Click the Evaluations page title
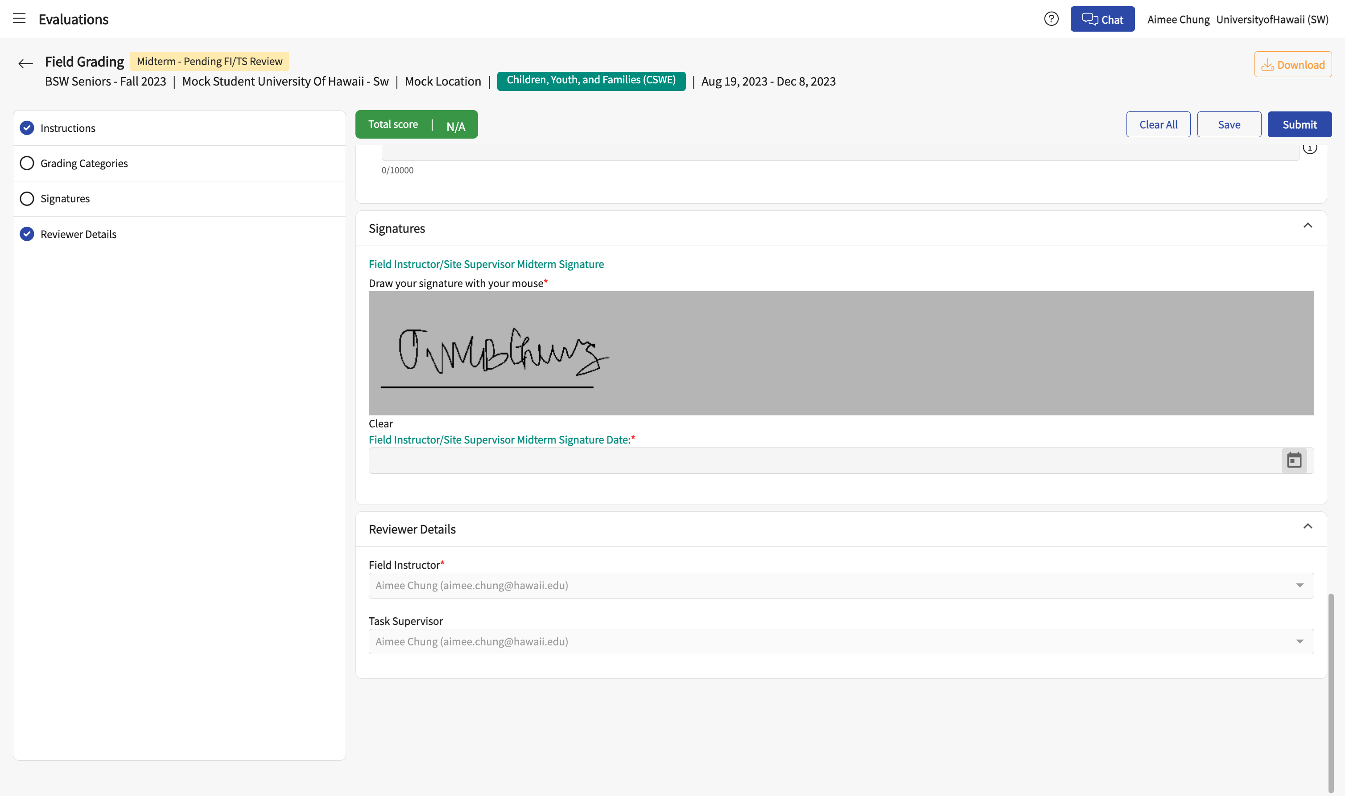 pos(74,19)
